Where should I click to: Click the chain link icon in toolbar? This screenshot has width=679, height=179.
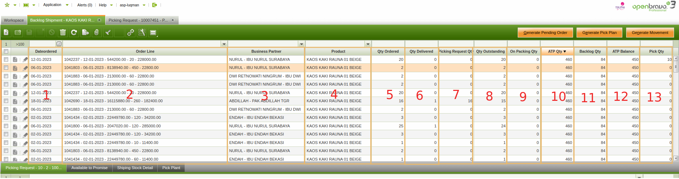point(130,33)
